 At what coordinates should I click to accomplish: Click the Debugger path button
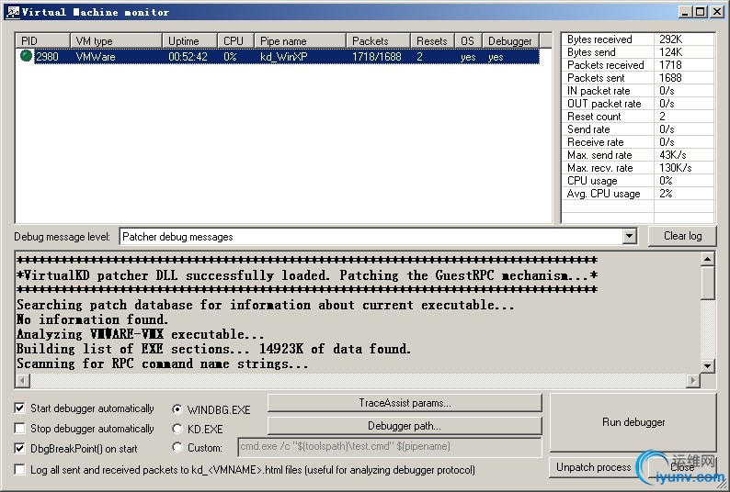pos(405,426)
